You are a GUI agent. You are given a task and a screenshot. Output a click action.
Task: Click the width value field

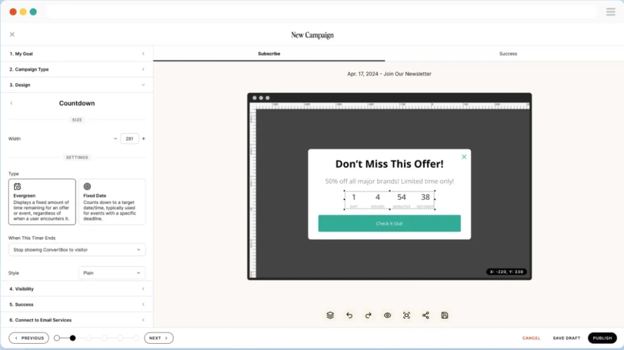tap(129, 138)
